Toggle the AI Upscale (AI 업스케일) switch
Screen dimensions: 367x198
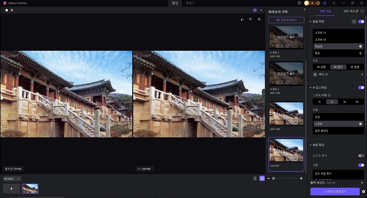[361, 88]
